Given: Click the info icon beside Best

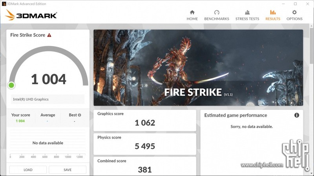Looking at the screenshot, I should click(80, 115).
